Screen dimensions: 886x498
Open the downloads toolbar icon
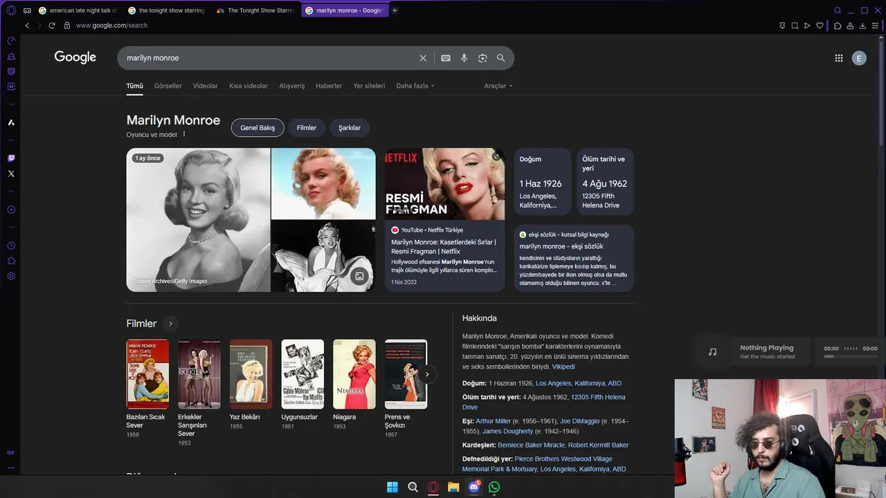pos(862,26)
